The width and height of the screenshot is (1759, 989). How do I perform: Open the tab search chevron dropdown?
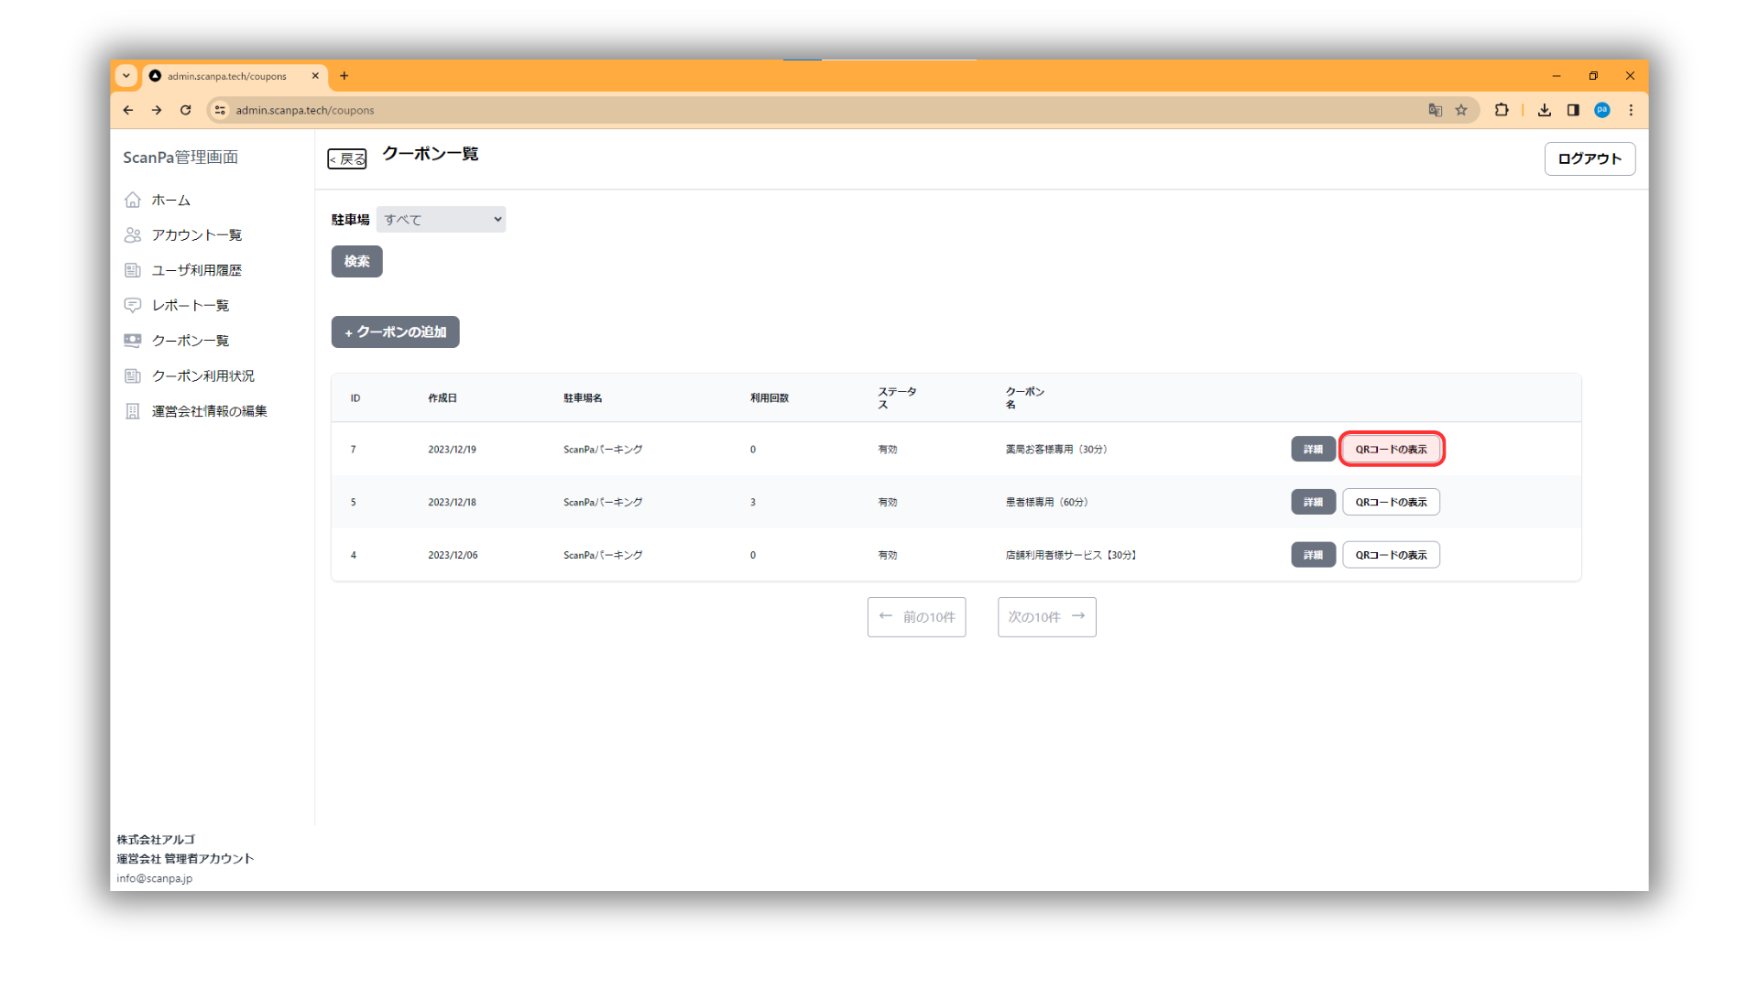126,76
